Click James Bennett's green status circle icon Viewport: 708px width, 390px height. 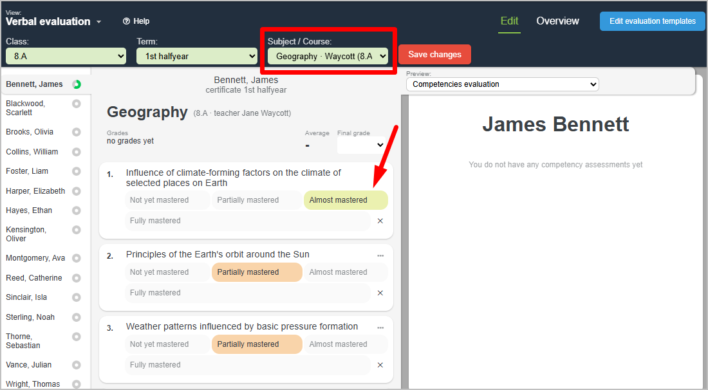(x=77, y=84)
